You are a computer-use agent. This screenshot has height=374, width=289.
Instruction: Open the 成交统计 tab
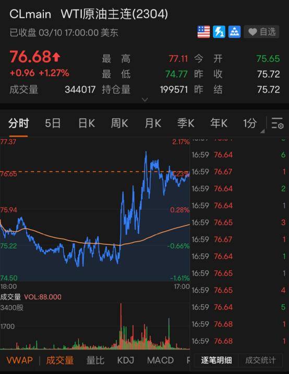point(260,360)
